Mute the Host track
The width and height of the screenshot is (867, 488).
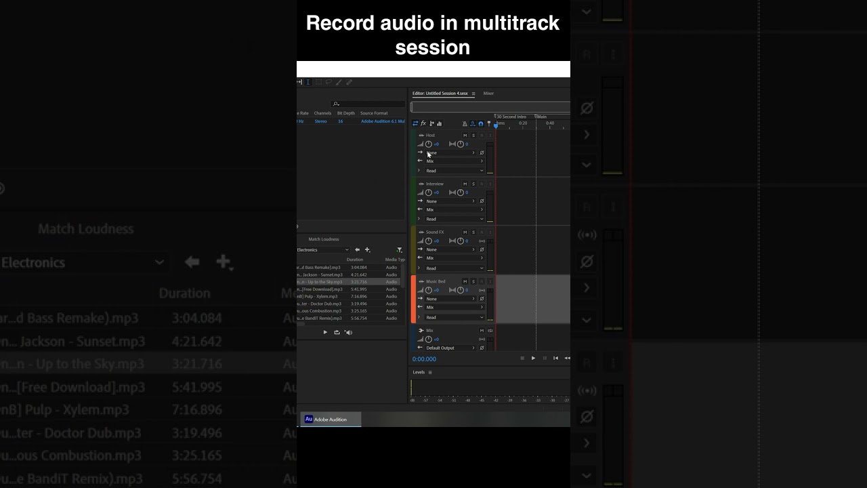click(465, 136)
